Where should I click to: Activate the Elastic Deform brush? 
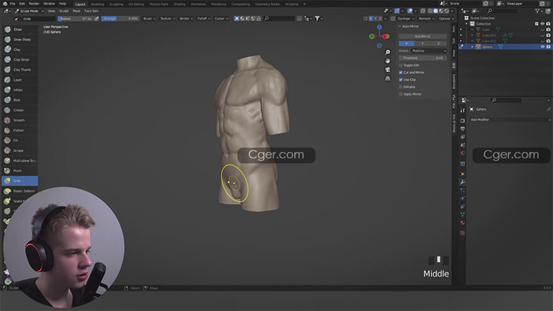tap(19, 191)
